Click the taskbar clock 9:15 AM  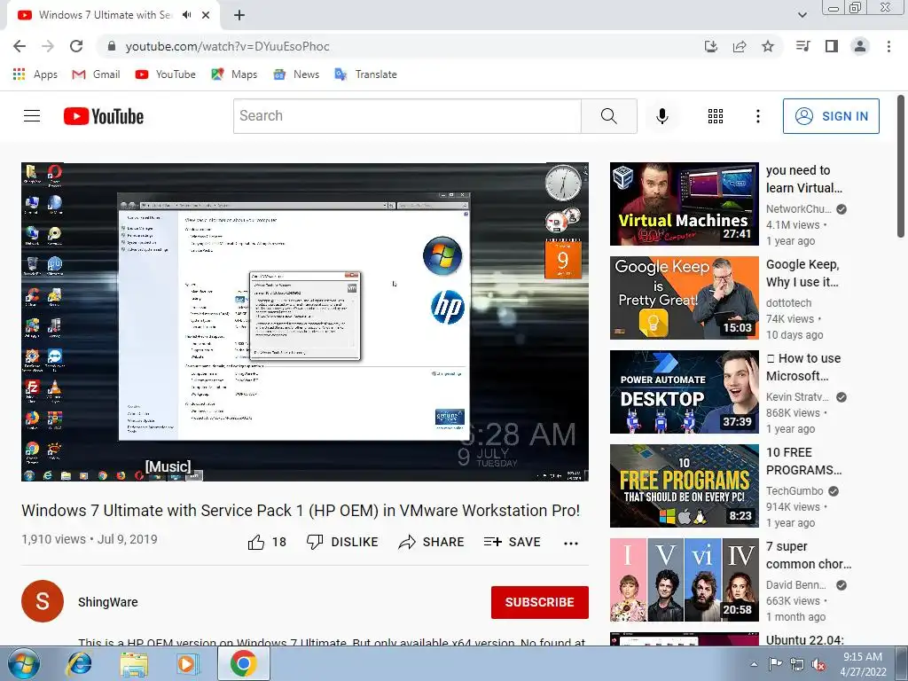point(863,663)
